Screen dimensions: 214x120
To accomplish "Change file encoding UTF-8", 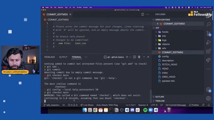I will [154, 105].
